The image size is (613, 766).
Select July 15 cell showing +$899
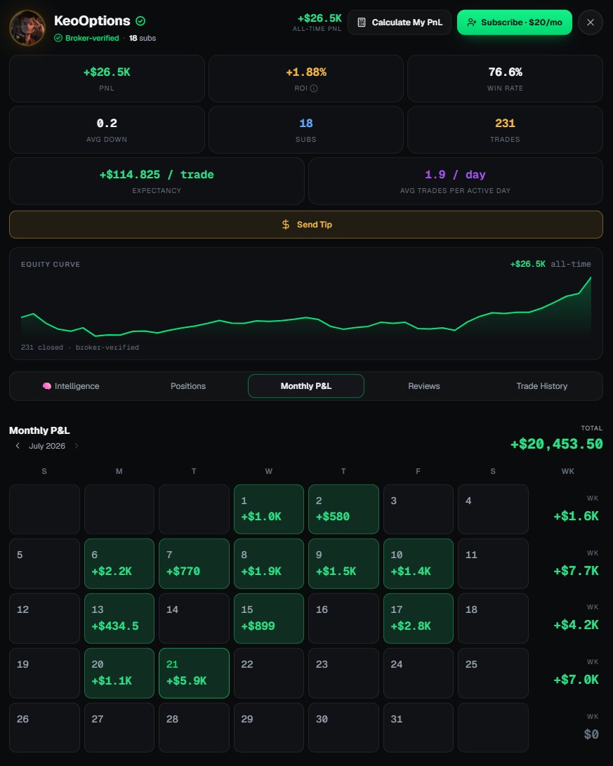269,619
